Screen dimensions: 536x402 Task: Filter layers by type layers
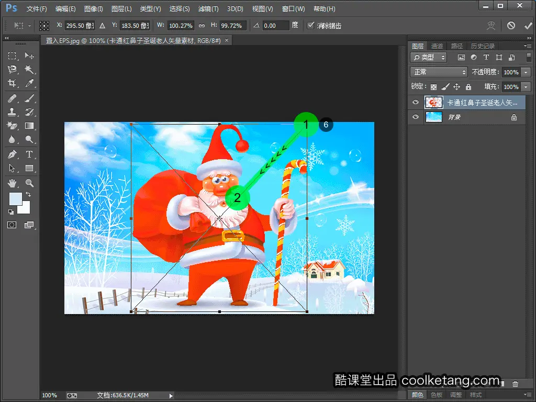486,58
